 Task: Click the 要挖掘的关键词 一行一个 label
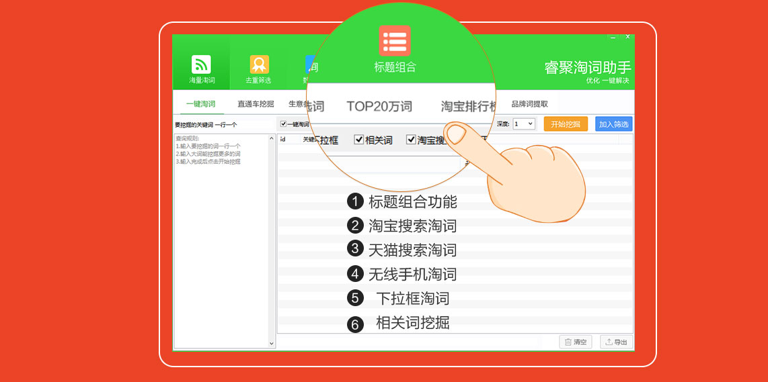click(206, 126)
